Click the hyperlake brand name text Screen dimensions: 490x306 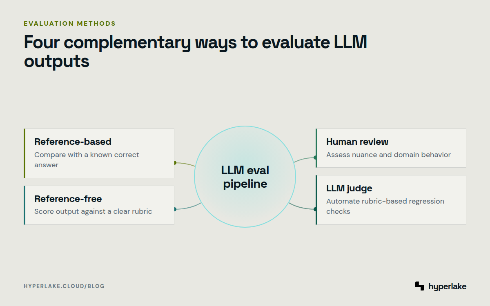448,286
